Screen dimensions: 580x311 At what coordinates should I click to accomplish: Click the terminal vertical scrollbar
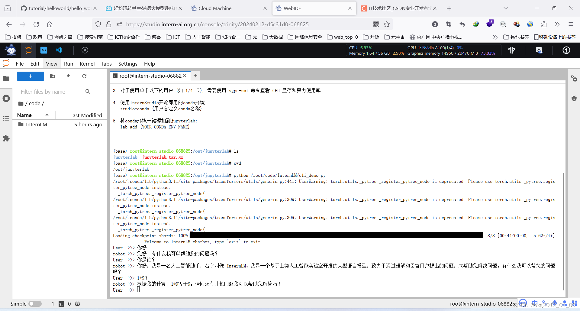tap(564, 231)
